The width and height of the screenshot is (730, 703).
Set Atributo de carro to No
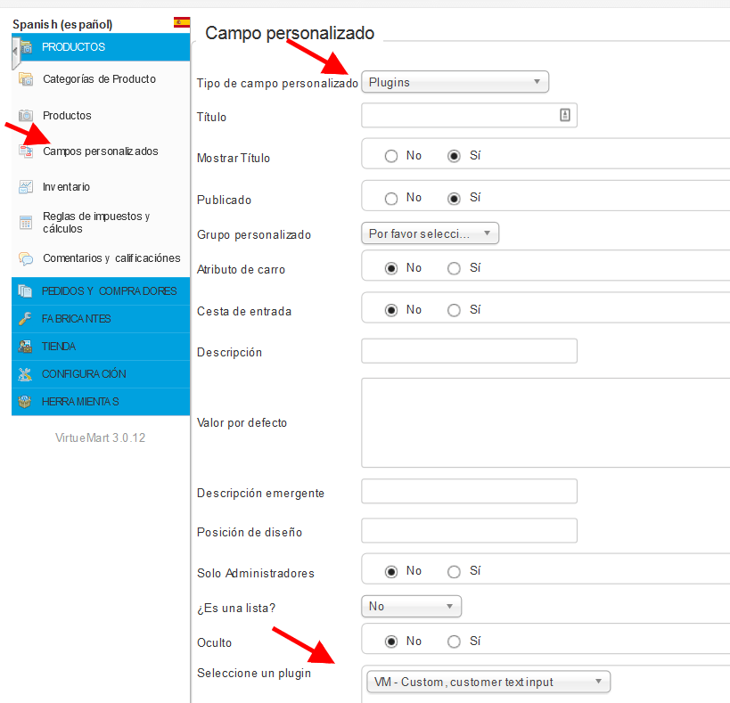[x=391, y=268]
